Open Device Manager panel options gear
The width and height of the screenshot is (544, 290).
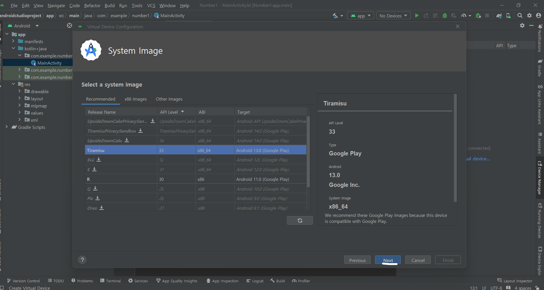[522, 25]
